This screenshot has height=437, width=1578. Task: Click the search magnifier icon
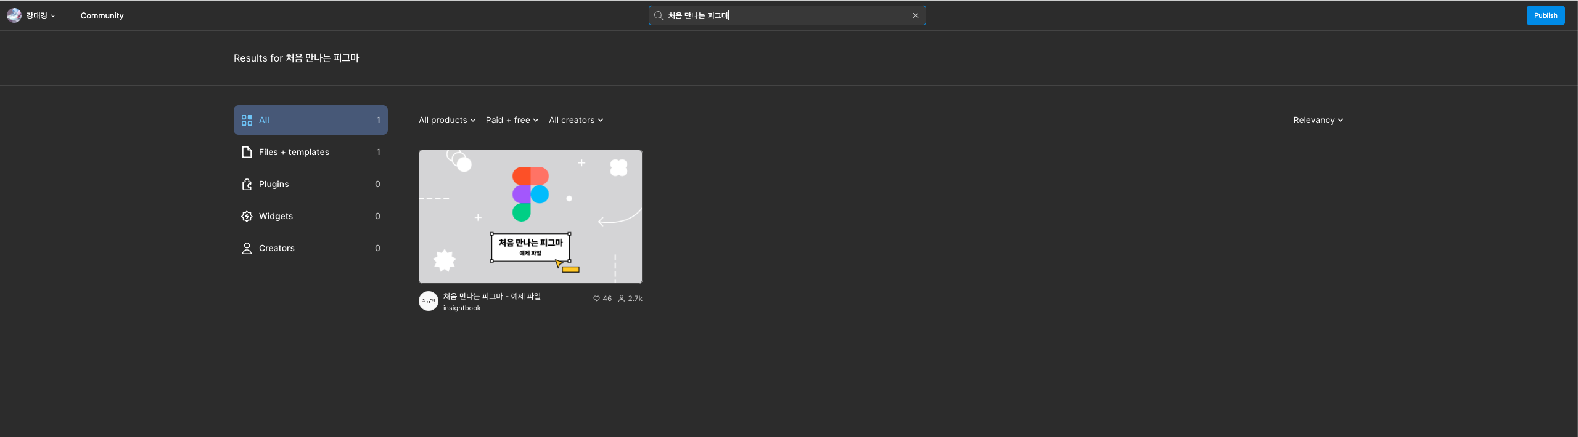[659, 15]
